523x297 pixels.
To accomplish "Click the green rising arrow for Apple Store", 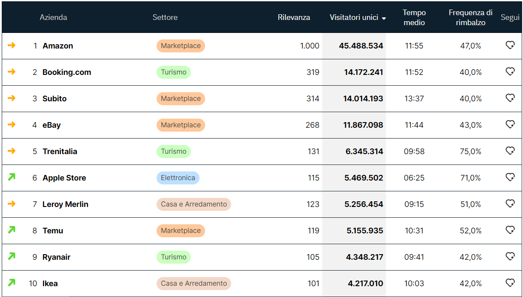I will pos(12,177).
